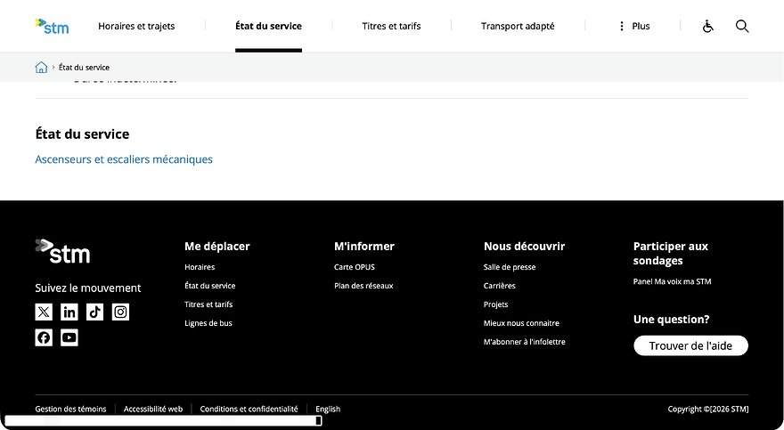Select État du service nav tab
The width and height of the screenshot is (784, 430).
(x=268, y=26)
